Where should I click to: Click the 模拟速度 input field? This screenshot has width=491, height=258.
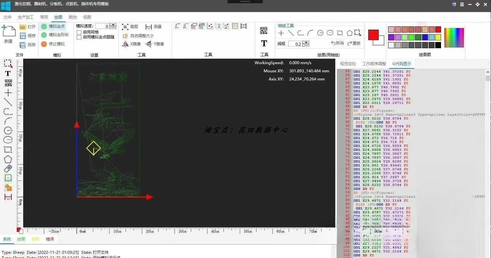(x=103, y=26)
